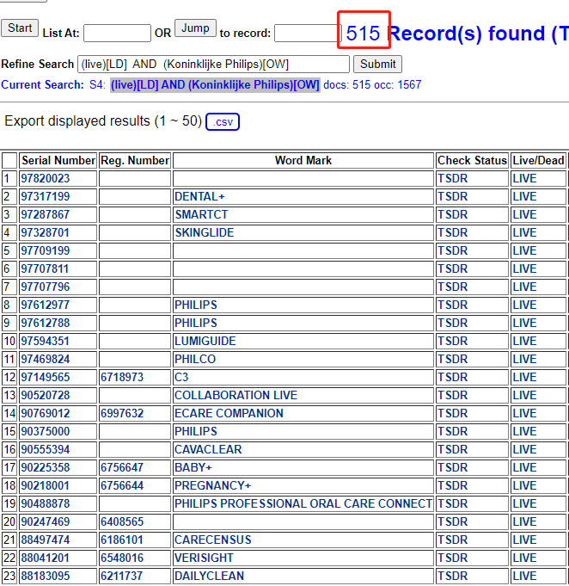Click the to record input field
The image size is (569, 586).
point(305,34)
